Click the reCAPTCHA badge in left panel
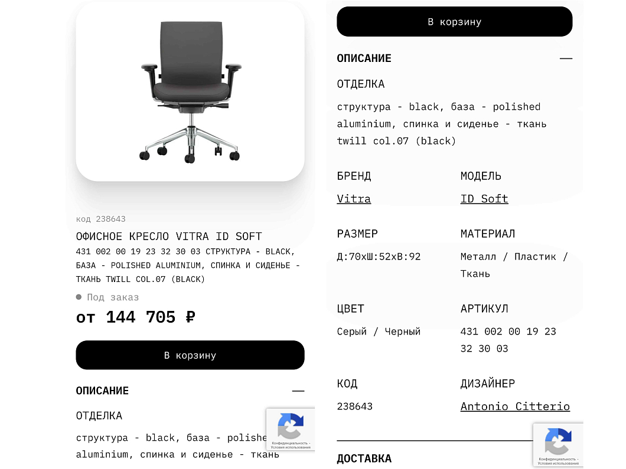This screenshot has height=469, width=626. pos(290,429)
